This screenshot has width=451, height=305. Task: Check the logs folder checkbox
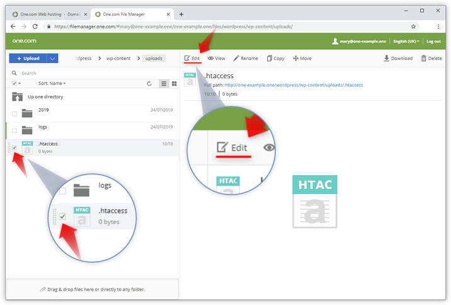(x=14, y=130)
